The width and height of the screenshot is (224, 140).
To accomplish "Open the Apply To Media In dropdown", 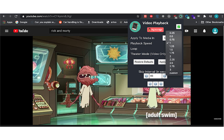I will click(x=164, y=38).
